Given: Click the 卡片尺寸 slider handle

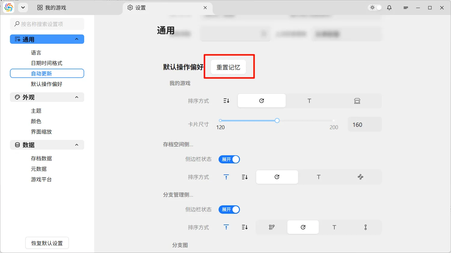Looking at the screenshot, I should tap(277, 121).
